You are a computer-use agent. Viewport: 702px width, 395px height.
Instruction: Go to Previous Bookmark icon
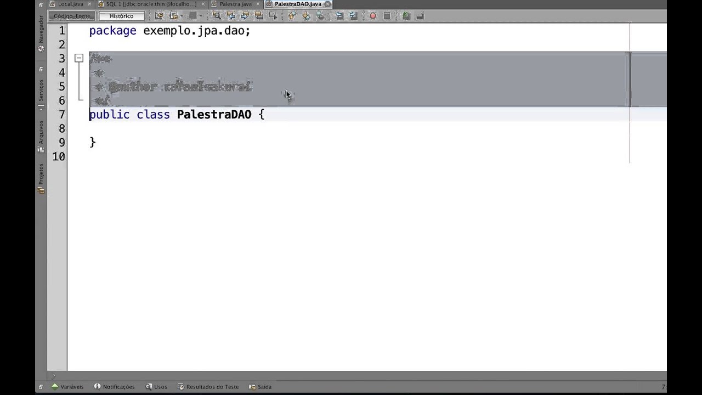click(x=292, y=16)
